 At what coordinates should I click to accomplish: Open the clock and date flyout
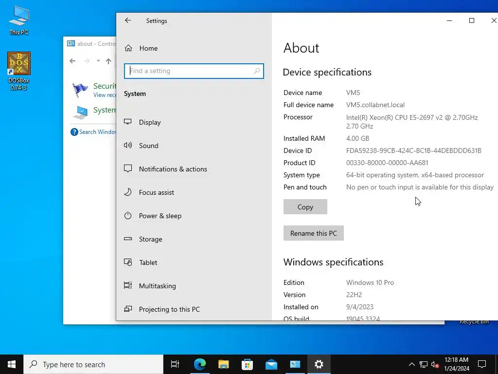[x=456, y=364]
